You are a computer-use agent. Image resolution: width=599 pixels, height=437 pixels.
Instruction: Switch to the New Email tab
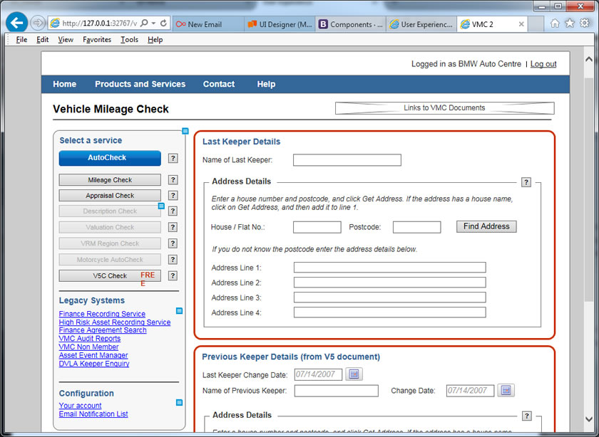[208, 24]
